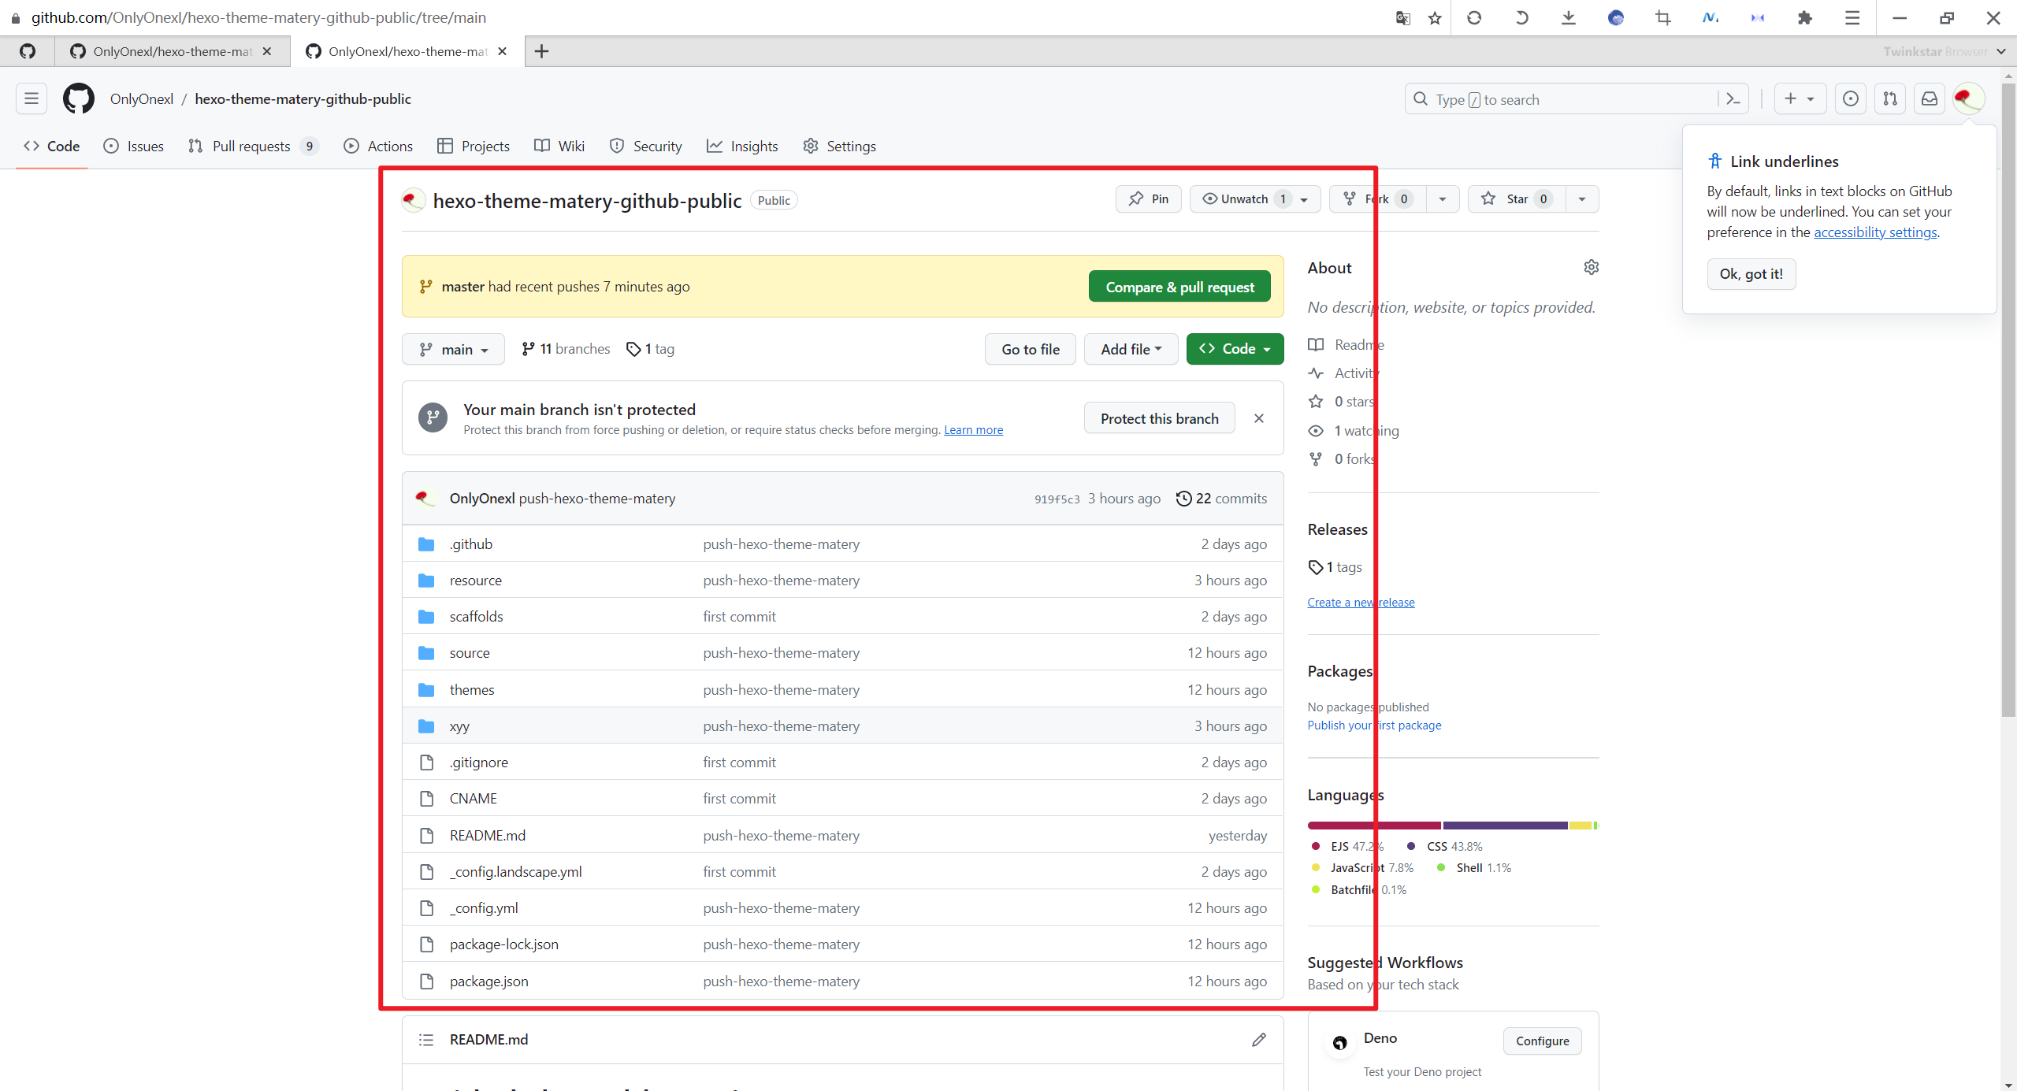Switch to the Pull requests tab
This screenshot has height=1091, width=2017.
(x=253, y=147)
